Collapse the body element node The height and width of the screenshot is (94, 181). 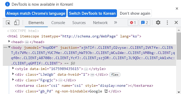coord(9,47)
